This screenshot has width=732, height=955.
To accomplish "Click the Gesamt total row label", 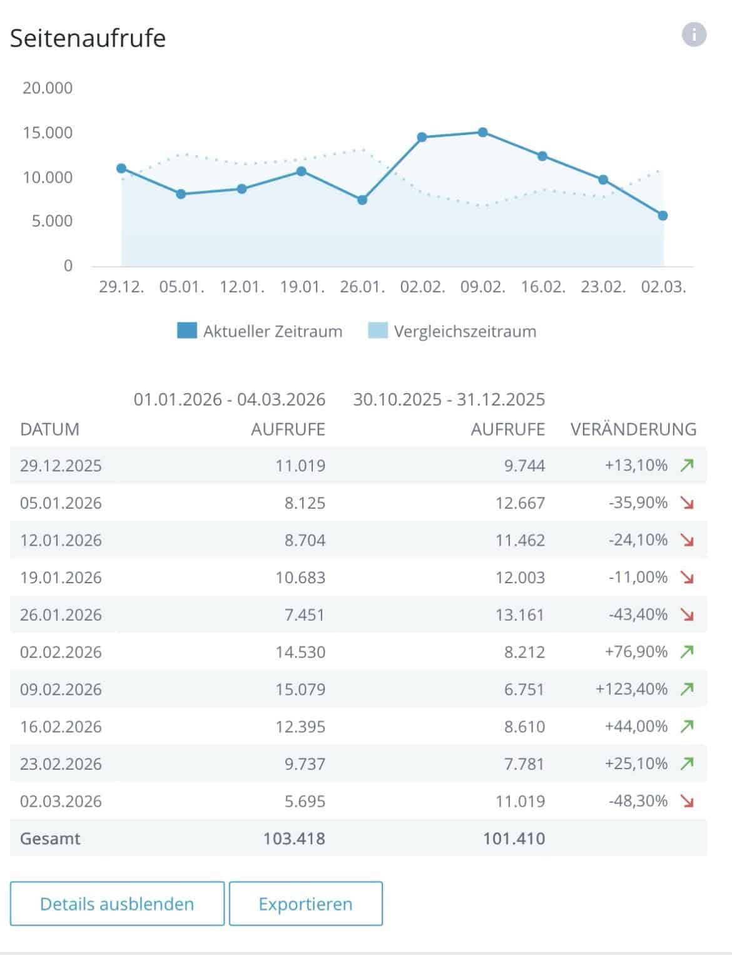I will click(x=50, y=839).
